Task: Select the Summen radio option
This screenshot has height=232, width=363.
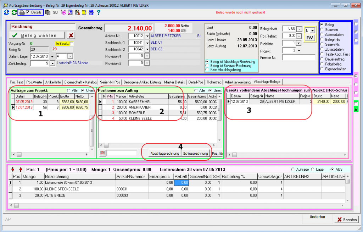Action: click(x=322, y=30)
